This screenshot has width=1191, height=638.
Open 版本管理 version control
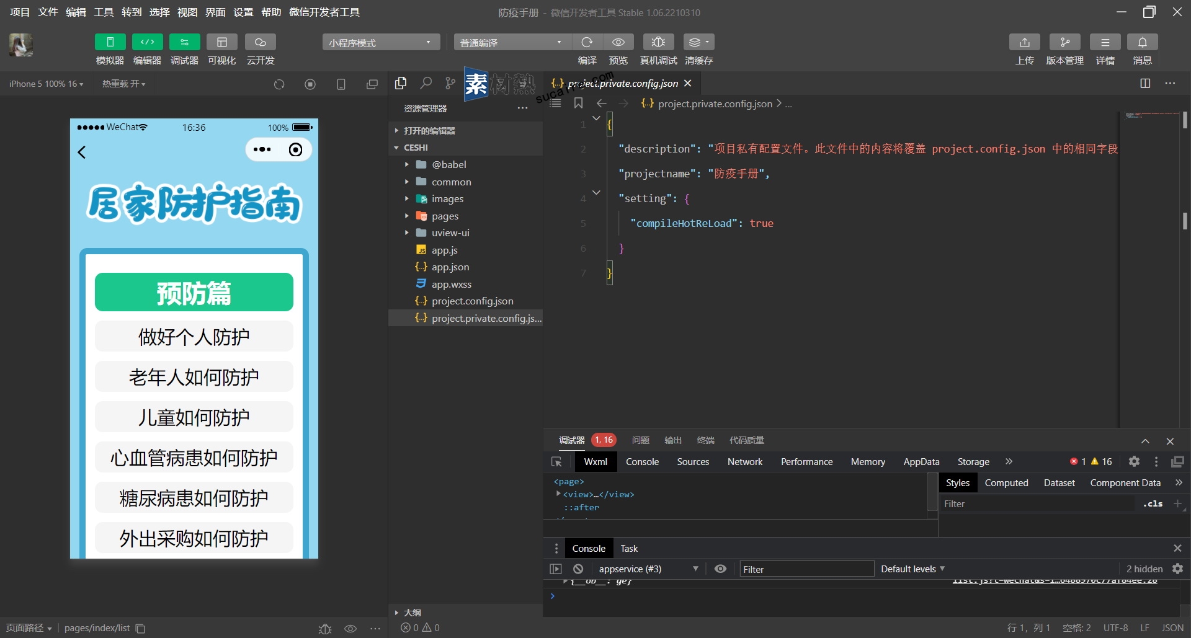(x=1064, y=42)
